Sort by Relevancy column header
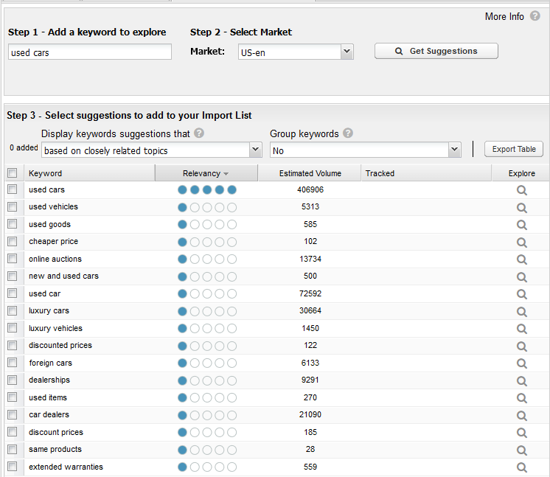550x477 pixels. coord(206,173)
